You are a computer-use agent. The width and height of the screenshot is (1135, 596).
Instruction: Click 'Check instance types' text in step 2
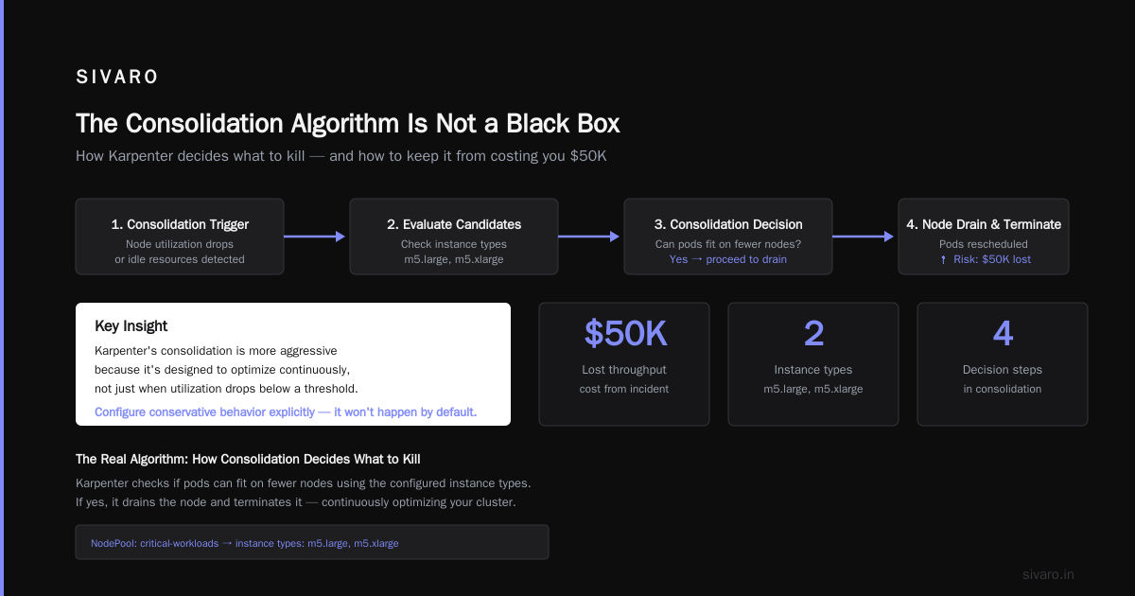coord(454,244)
